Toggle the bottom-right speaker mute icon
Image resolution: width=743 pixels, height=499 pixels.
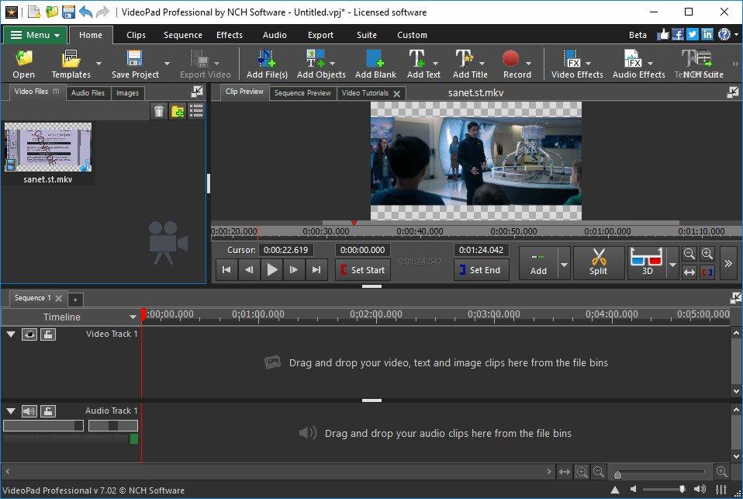(x=634, y=489)
